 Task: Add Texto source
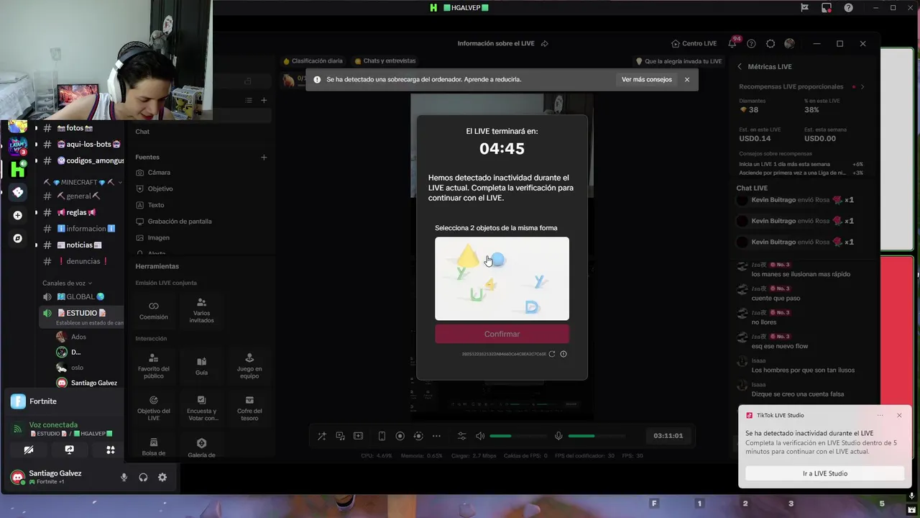point(150,205)
